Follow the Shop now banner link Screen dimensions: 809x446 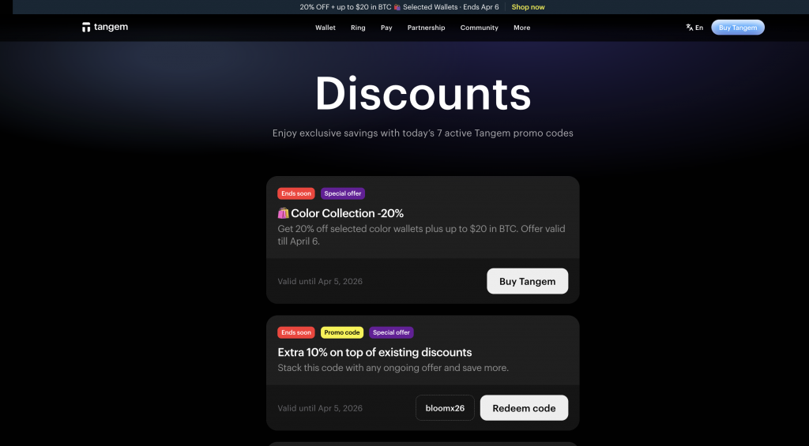pos(528,7)
